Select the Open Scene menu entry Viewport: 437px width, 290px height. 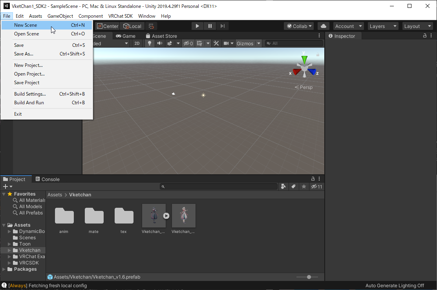tap(27, 34)
